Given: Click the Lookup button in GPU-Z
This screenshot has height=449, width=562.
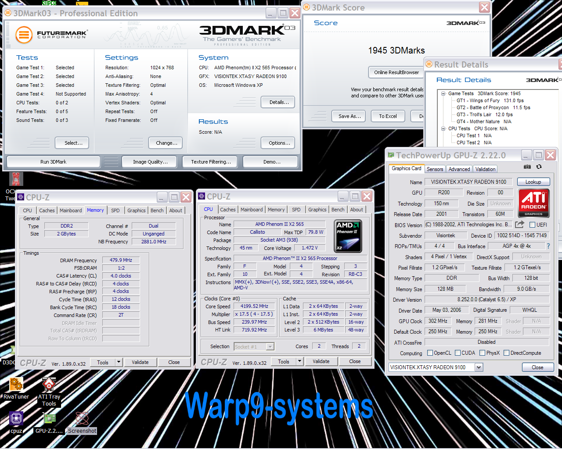Looking at the screenshot, I should [533, 182].
